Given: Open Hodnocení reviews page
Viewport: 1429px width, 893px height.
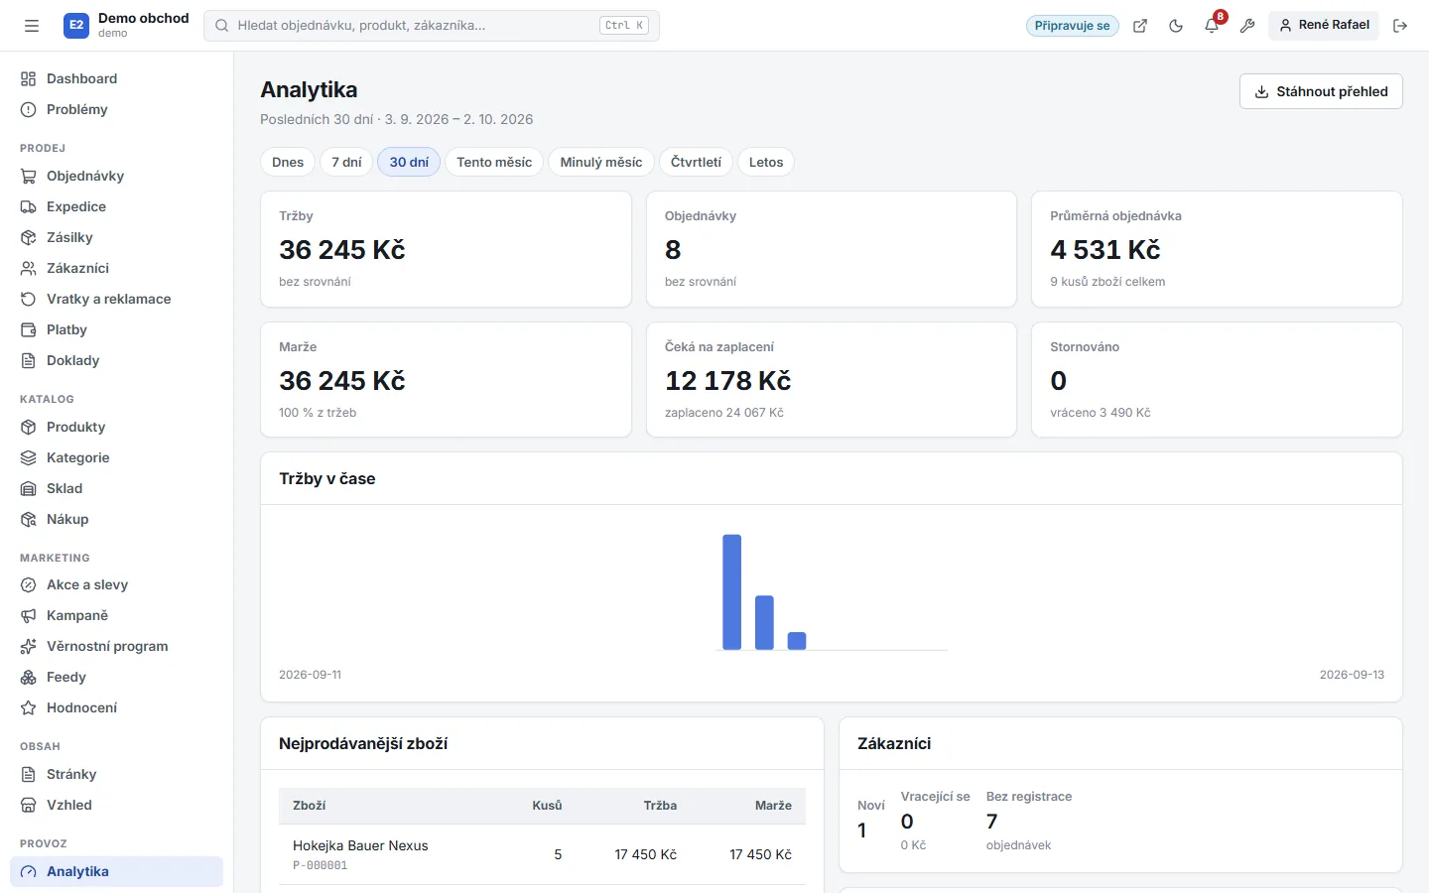Looking at the screenshot, I should coord(116,707).
